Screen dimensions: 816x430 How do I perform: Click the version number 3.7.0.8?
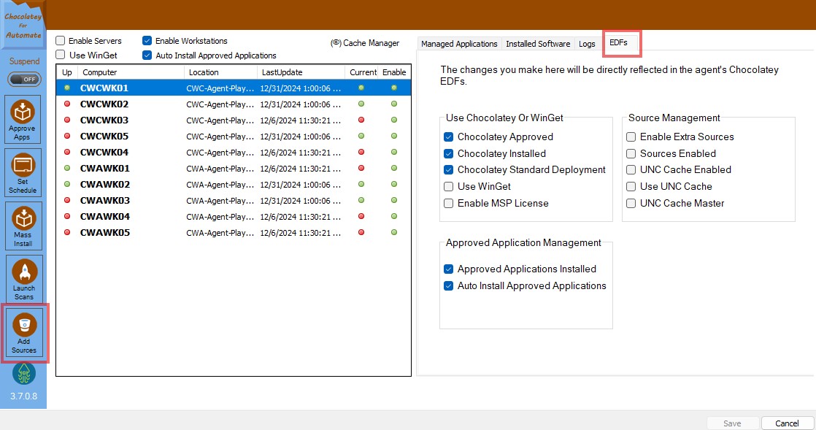tap(23, 396)
